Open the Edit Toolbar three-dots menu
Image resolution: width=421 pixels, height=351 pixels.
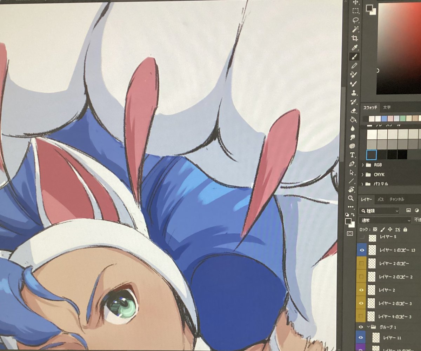point(351,207)
